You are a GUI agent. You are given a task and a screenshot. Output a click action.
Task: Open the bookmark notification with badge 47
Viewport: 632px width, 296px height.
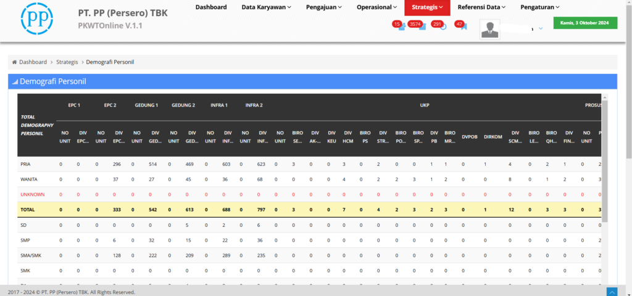pos(463,27)
